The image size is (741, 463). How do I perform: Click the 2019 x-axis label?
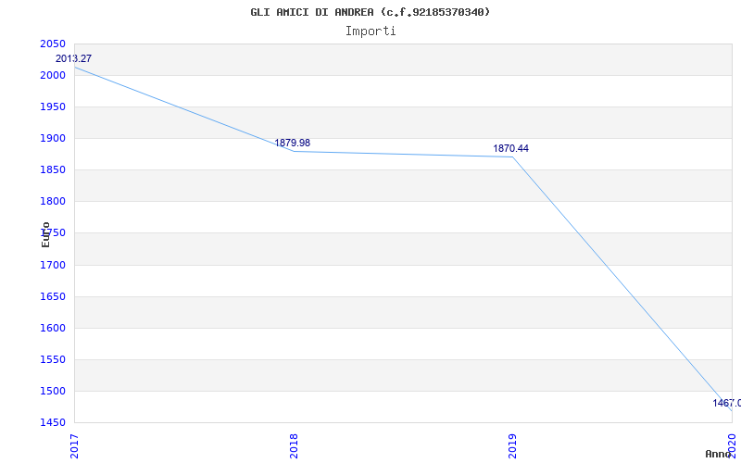tap(512, 446)
